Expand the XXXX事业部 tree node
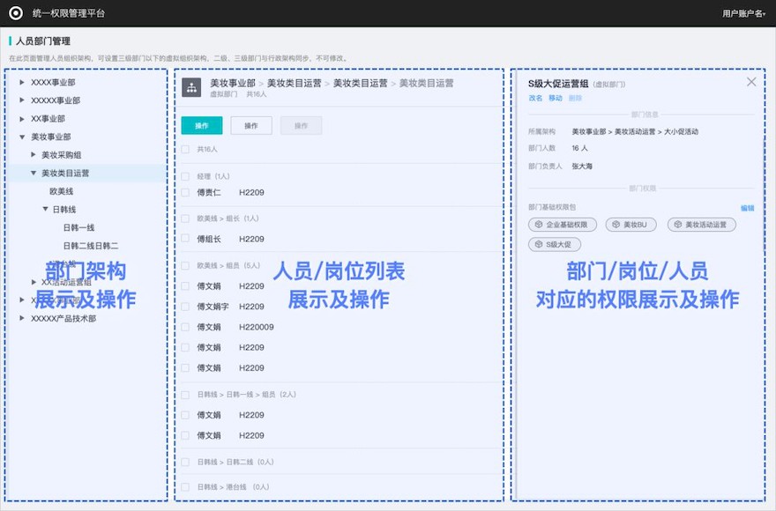This screenshot has height=511, width=776. click(23, 82)
